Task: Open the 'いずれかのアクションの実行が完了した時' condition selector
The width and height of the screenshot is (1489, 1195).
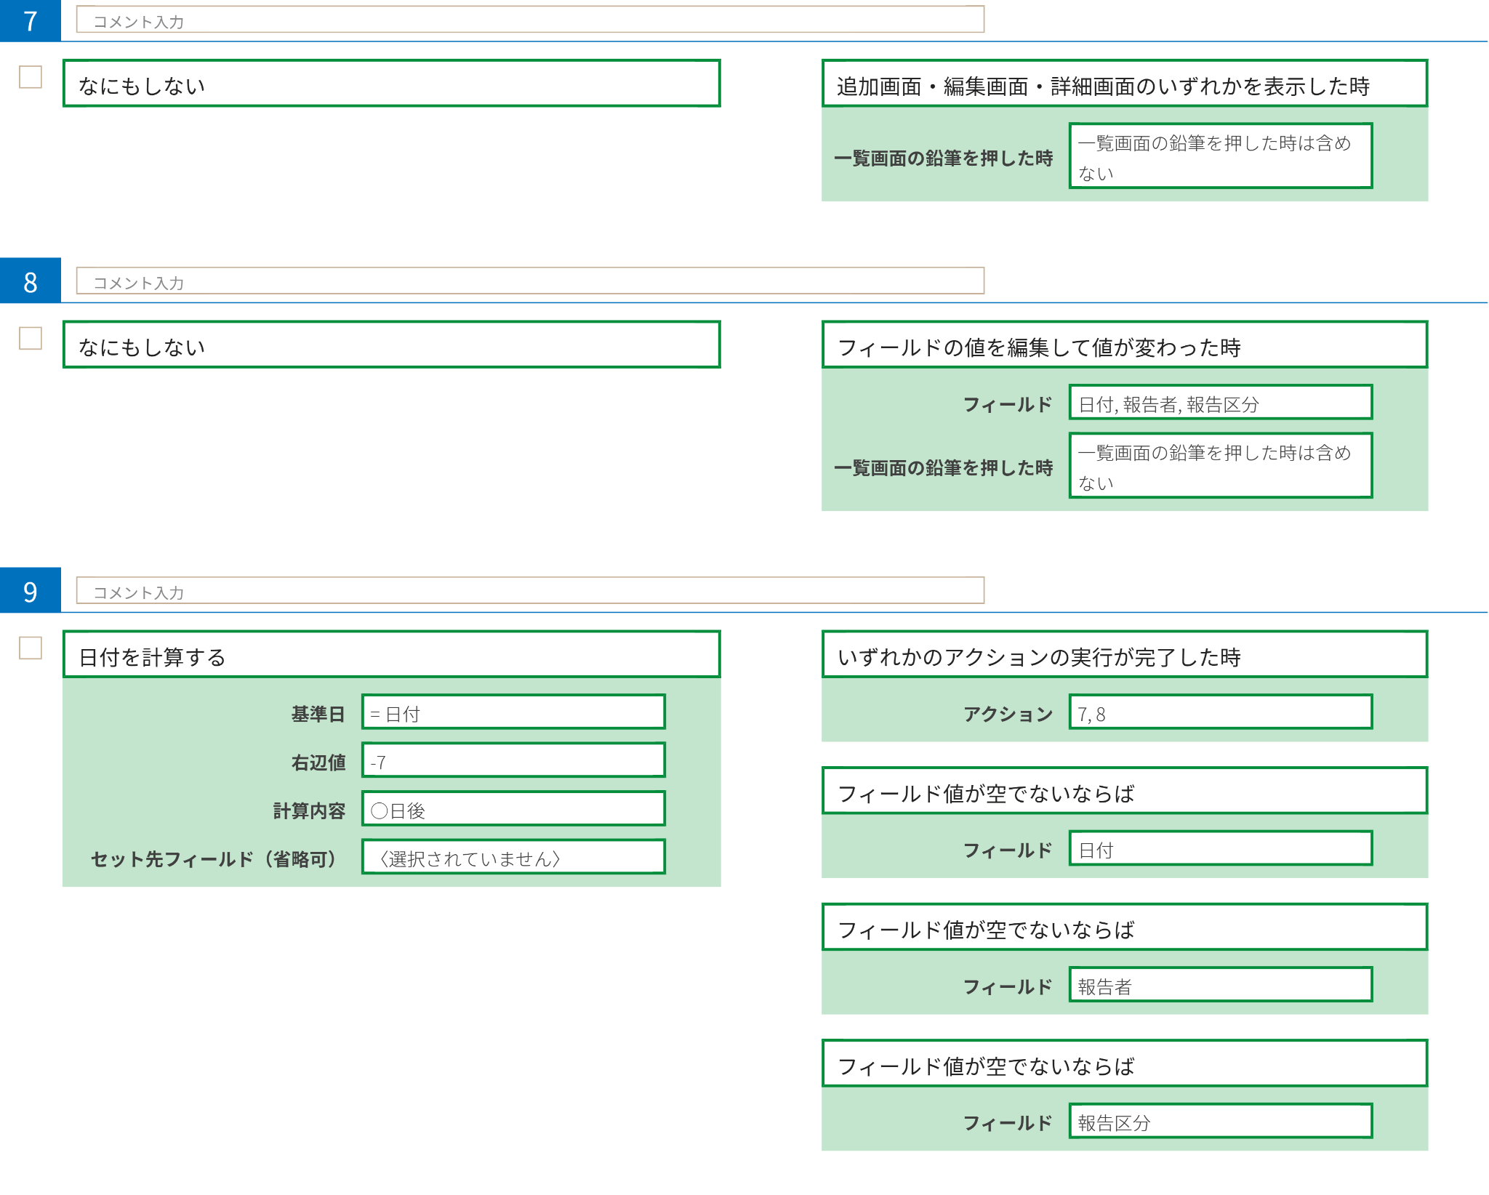Action: pos(1124,655)
